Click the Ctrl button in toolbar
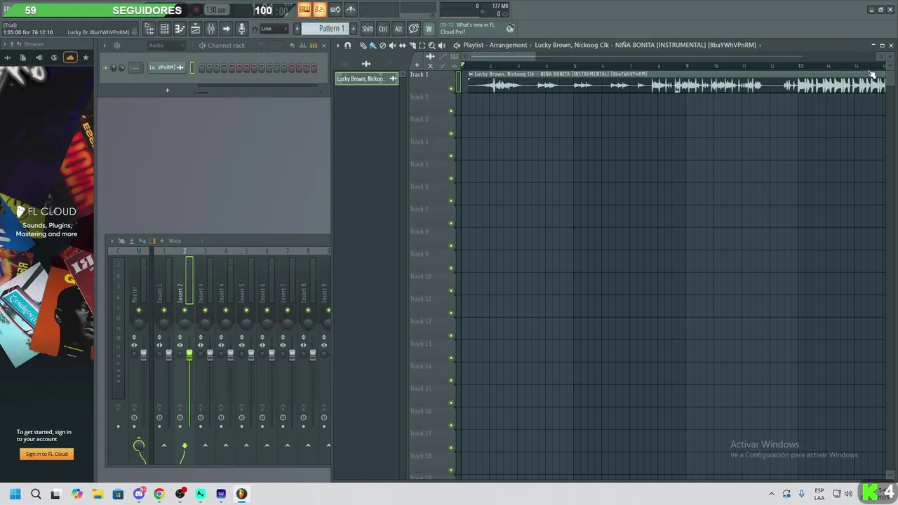The height and width of the screenshot is (505, 898). coord(383,29)
